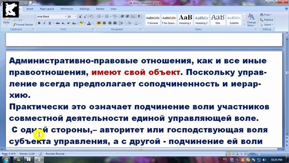Toggle Subscript formatting
This screenshot has width=289, height=163.
point(63,23)
